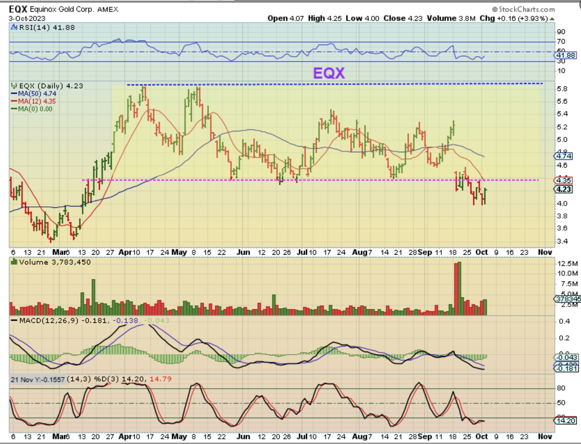Screen dimensions: 581x444
Task: Click Nov on the bottom stochastic date axis
Action: (x=545, y=437)
